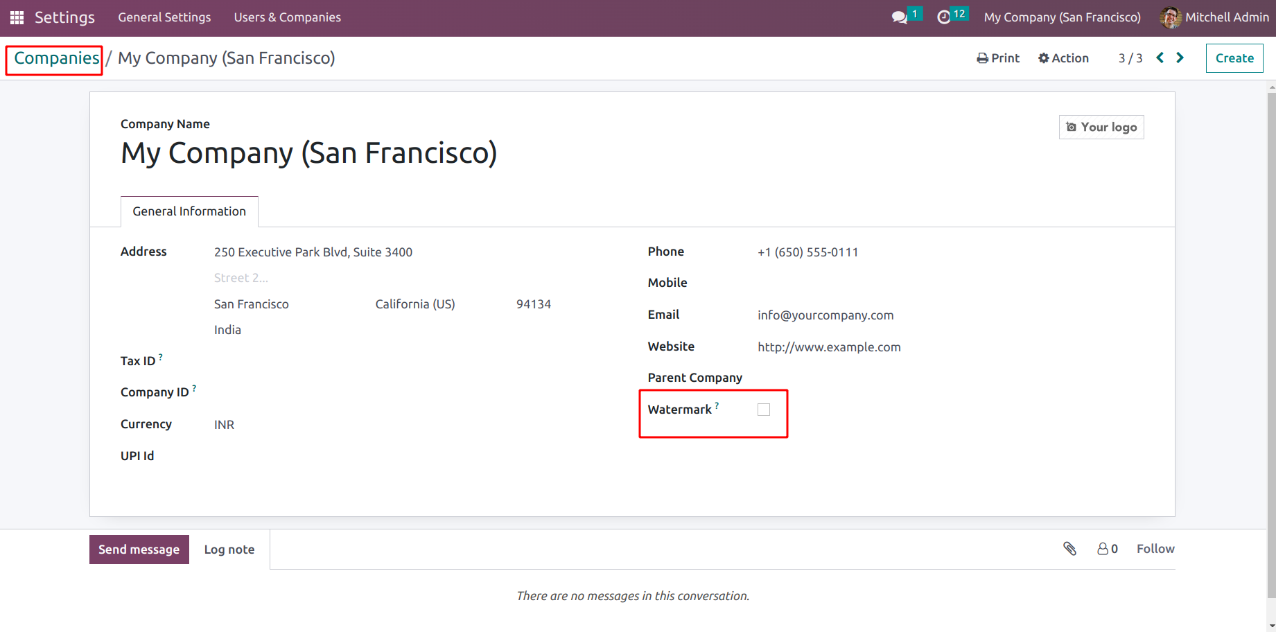Open company switcher My Company (San Francisco)
Viewport: 1276px width, 632px height.
[x=1062, y=17]
